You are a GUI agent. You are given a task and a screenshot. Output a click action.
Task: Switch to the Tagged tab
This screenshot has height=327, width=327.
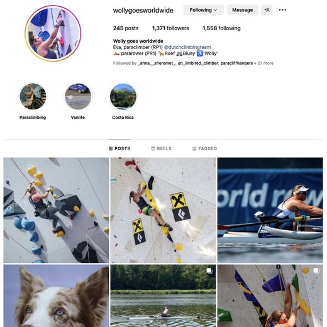[x=204, y=148]
